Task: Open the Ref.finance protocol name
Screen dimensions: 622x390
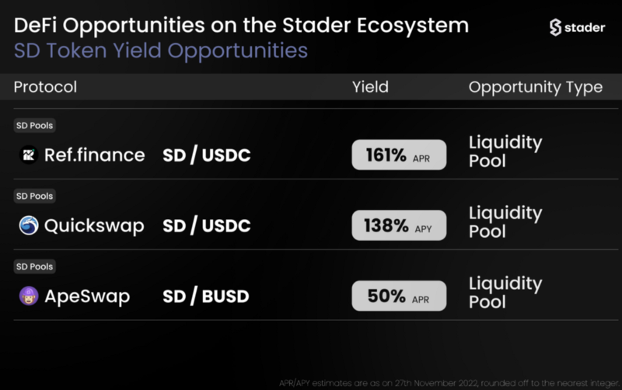Action: [94, 155]
